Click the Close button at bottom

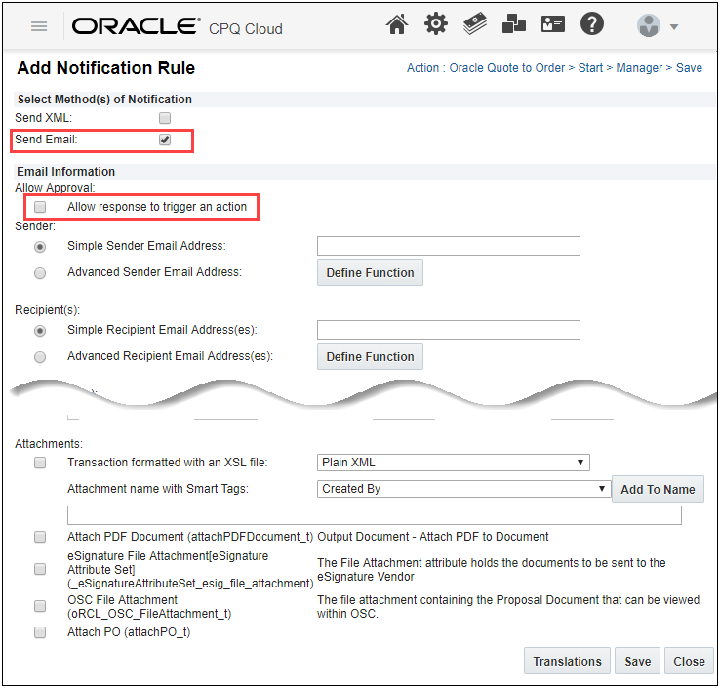(x=689, y=661)
